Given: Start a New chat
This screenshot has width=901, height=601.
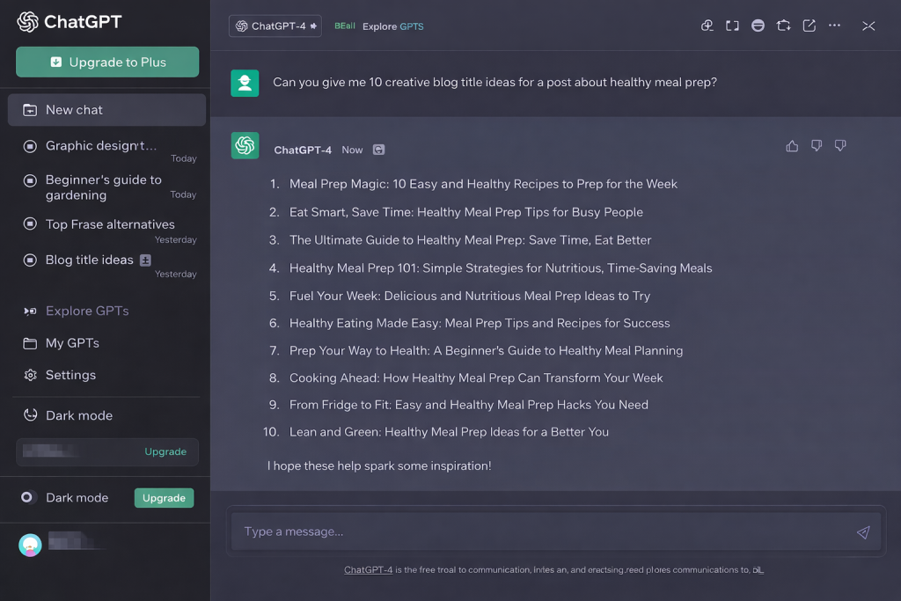Looking at the screenshot, I should pos(106,110).
